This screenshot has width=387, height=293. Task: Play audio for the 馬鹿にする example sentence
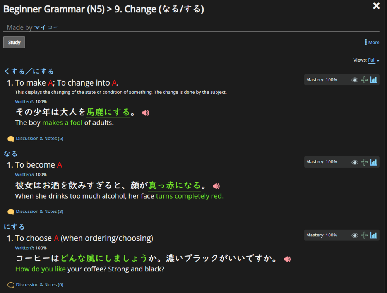click(x=145, y=112)
